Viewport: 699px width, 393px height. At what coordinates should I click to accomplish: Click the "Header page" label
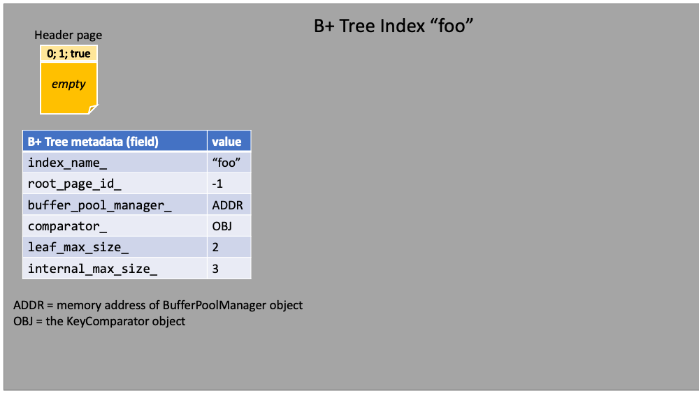(69, 35)
